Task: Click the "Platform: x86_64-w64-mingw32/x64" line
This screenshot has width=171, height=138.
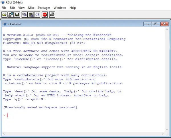Action: click(x=44, y=43)
